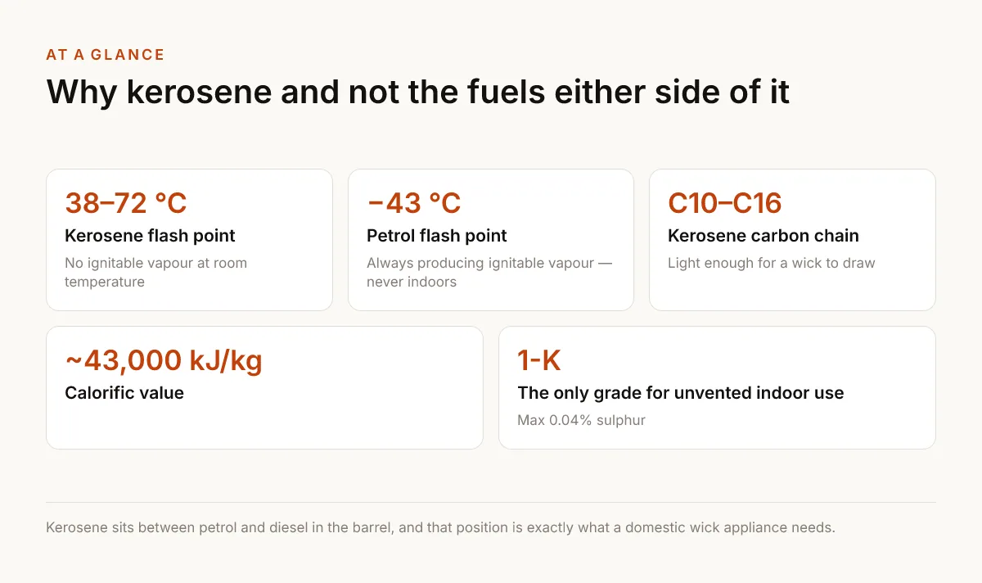982x583 pixels.
Task: Select 'The only grade for unvented' heading
Action: (681, 393)
